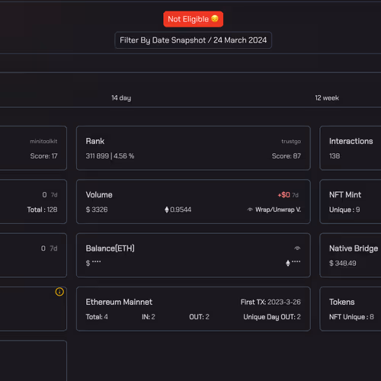The width and height of the screenshot is (381, 381).
Task: Click the Native Bridge card
Action: coord(351,255)
